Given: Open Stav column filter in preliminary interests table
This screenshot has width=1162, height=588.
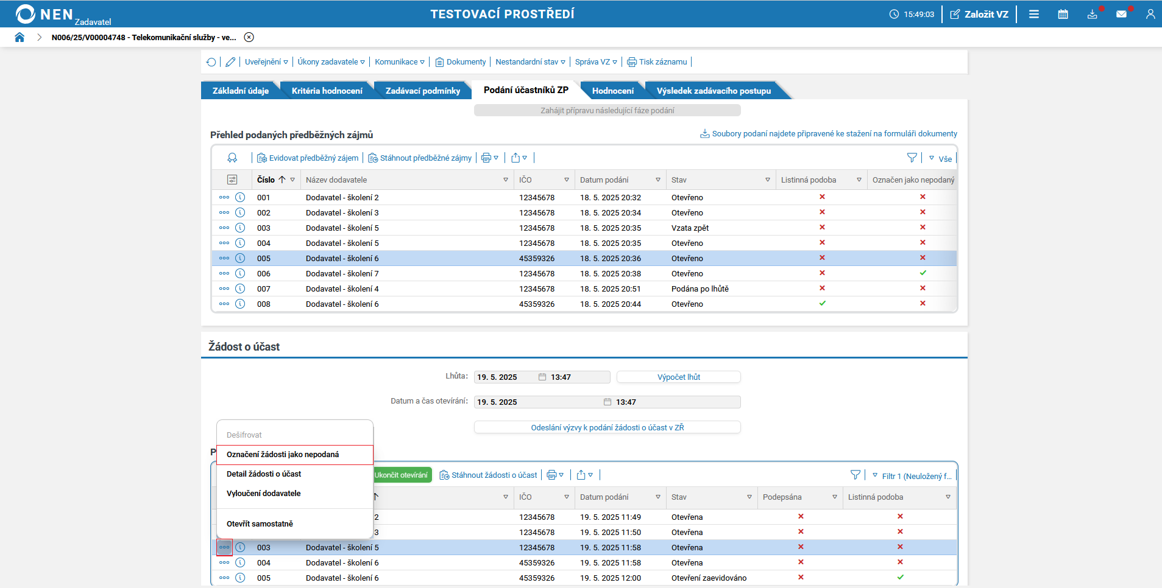Looking at the screenshot, I should tap(767, 180).
